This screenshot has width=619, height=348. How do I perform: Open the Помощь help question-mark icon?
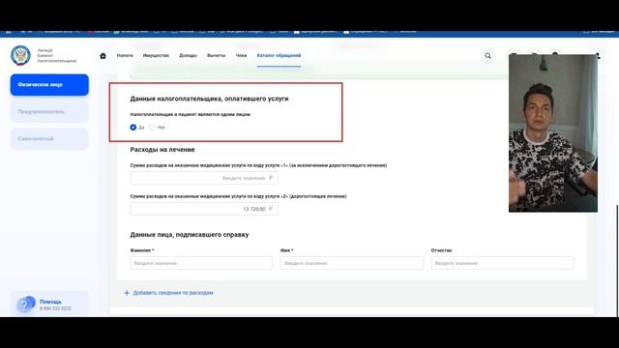(26, 304)
